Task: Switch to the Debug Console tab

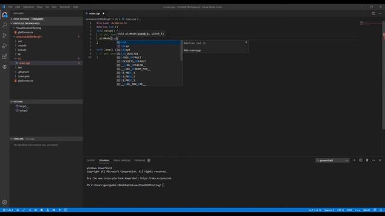Action: point(122,160)
